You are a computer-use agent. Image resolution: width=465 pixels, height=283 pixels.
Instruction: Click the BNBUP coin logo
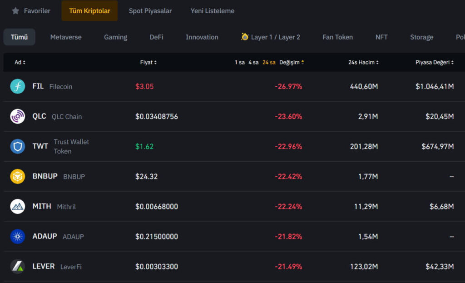click(x=18, y=176)
